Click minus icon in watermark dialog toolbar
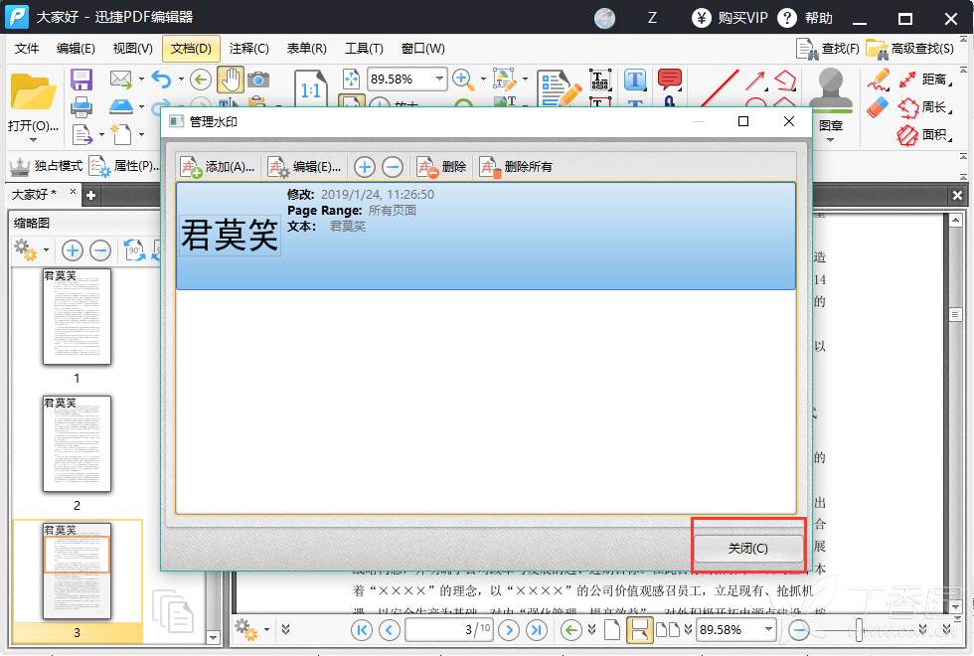 pos(392,167)
